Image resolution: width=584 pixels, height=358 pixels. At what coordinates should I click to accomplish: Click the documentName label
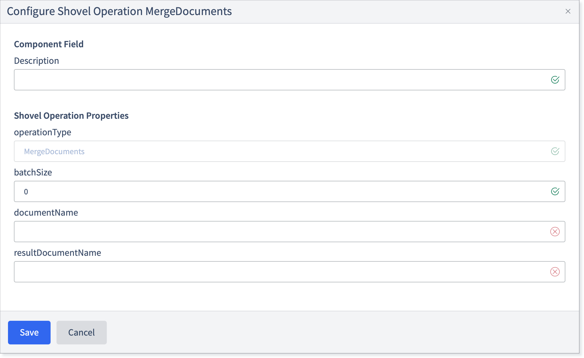pyautogui.click(x=46, y=213)
